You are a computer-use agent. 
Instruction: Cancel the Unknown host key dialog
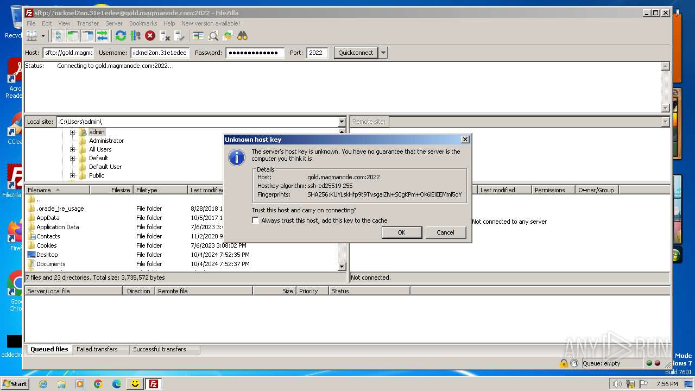coord(445,232)
